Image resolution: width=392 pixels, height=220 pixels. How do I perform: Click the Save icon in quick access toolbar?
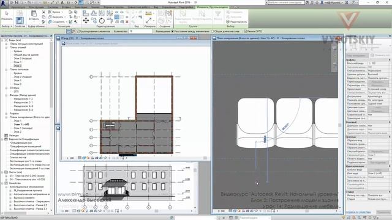pyautogui.click(x=17, y=2)
